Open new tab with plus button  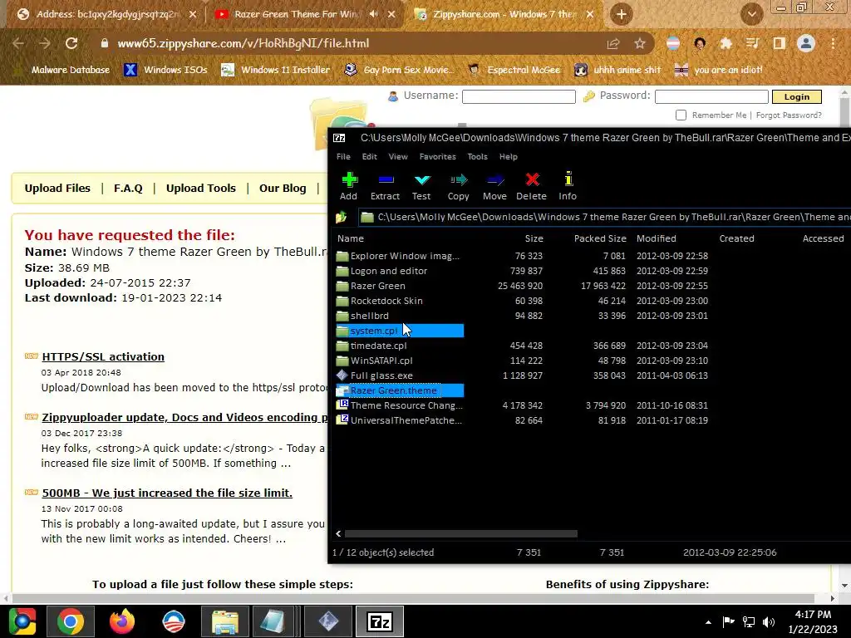[x=622, y=14]
